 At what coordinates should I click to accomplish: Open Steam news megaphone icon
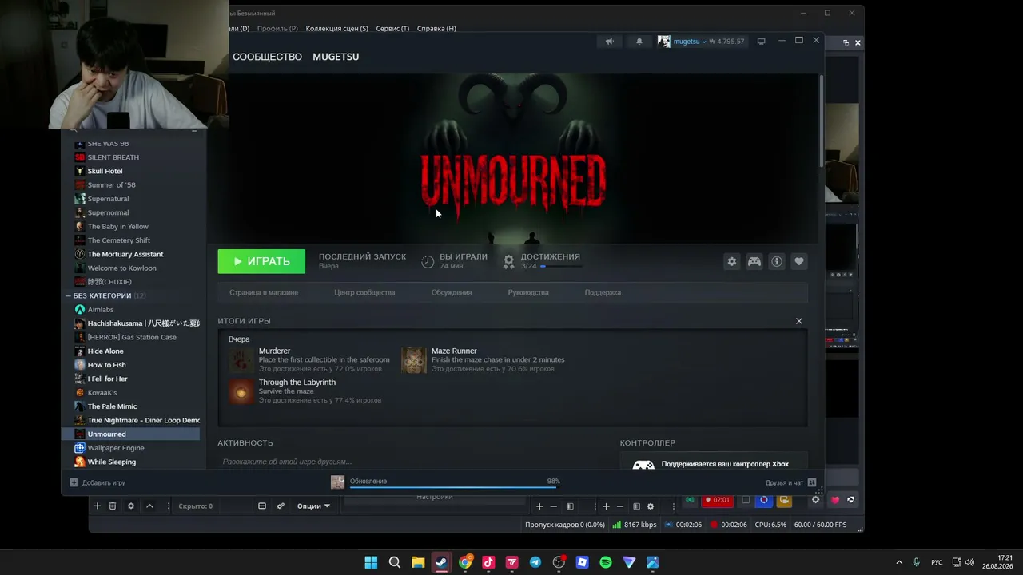pyautogui.click(x=609, y=42)
